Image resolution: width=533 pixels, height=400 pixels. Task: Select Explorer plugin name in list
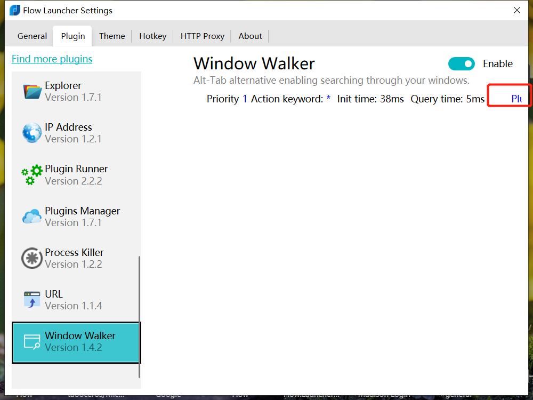63,85
